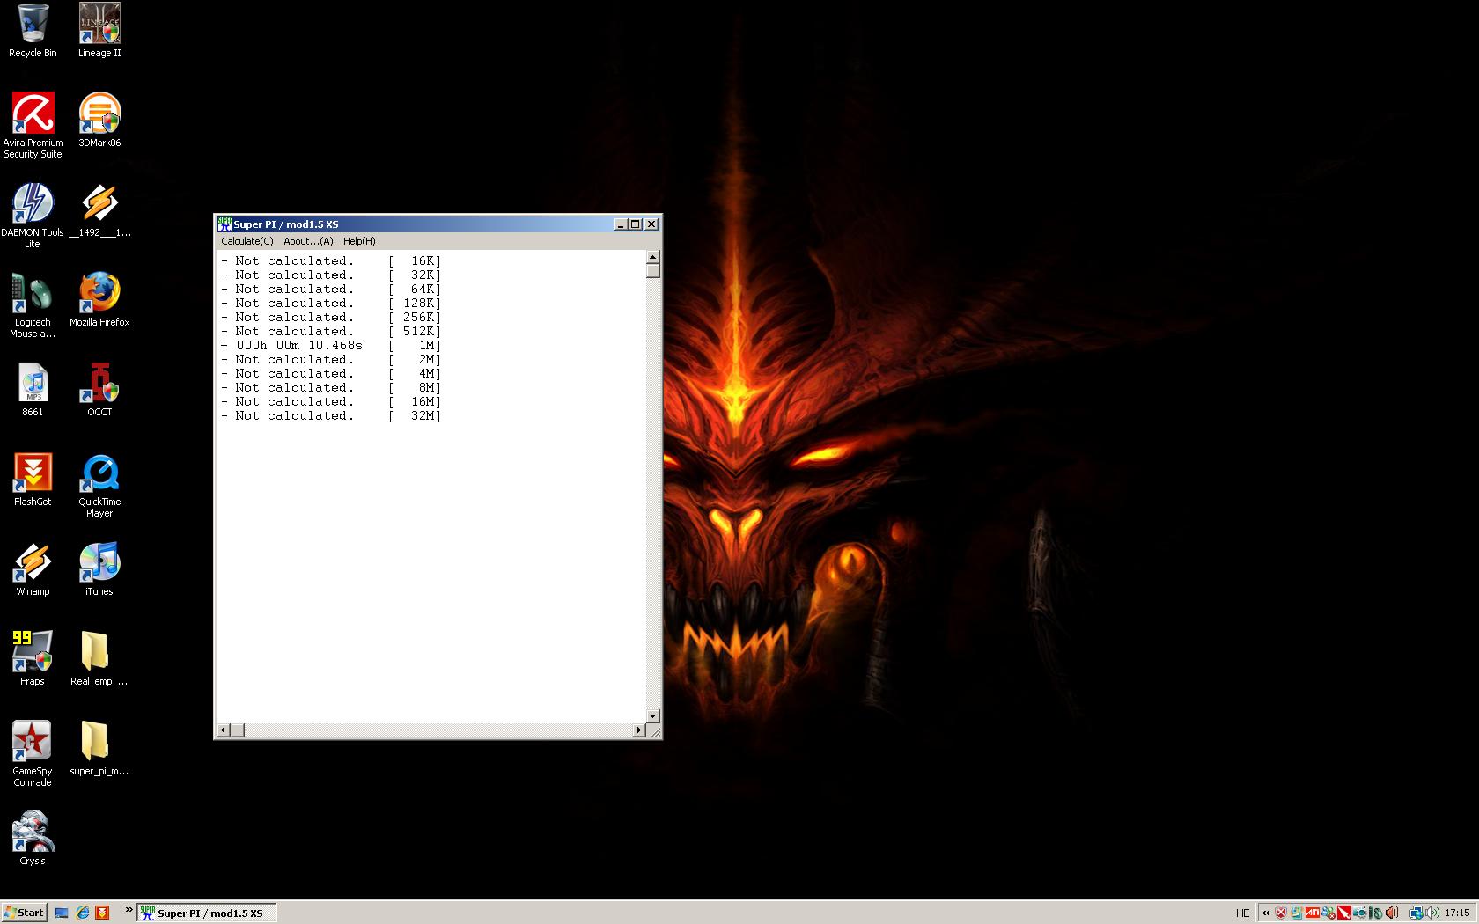1479x924 pixels.
Task: Click the Avira umbrella tray icon
Action: [1344, 913]
